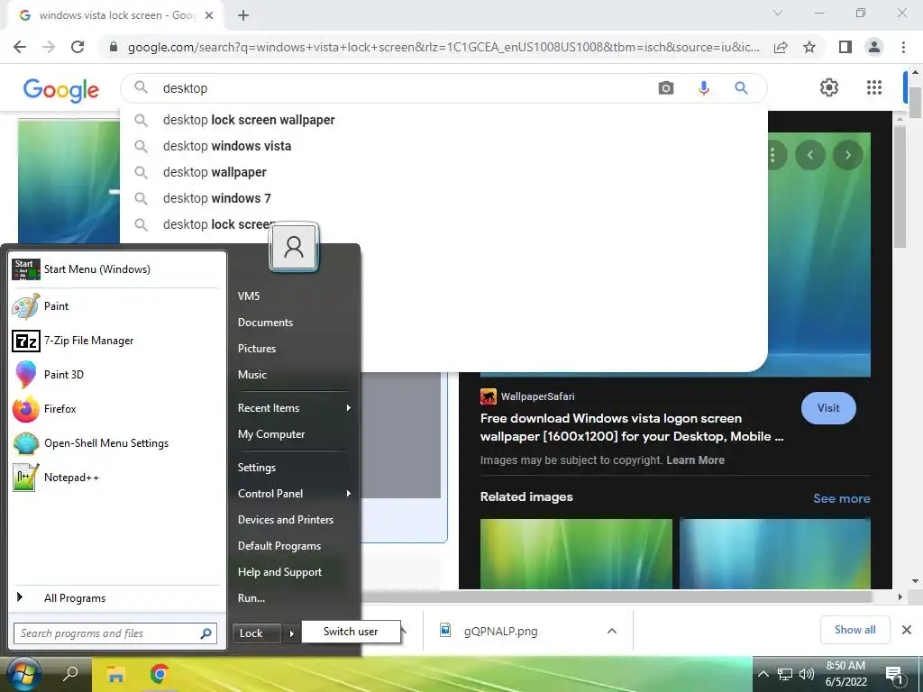Open Chrome tab search dropdown
Image resolution: width=923 pixels, height=692 pixels.
[x=778, y=13]
